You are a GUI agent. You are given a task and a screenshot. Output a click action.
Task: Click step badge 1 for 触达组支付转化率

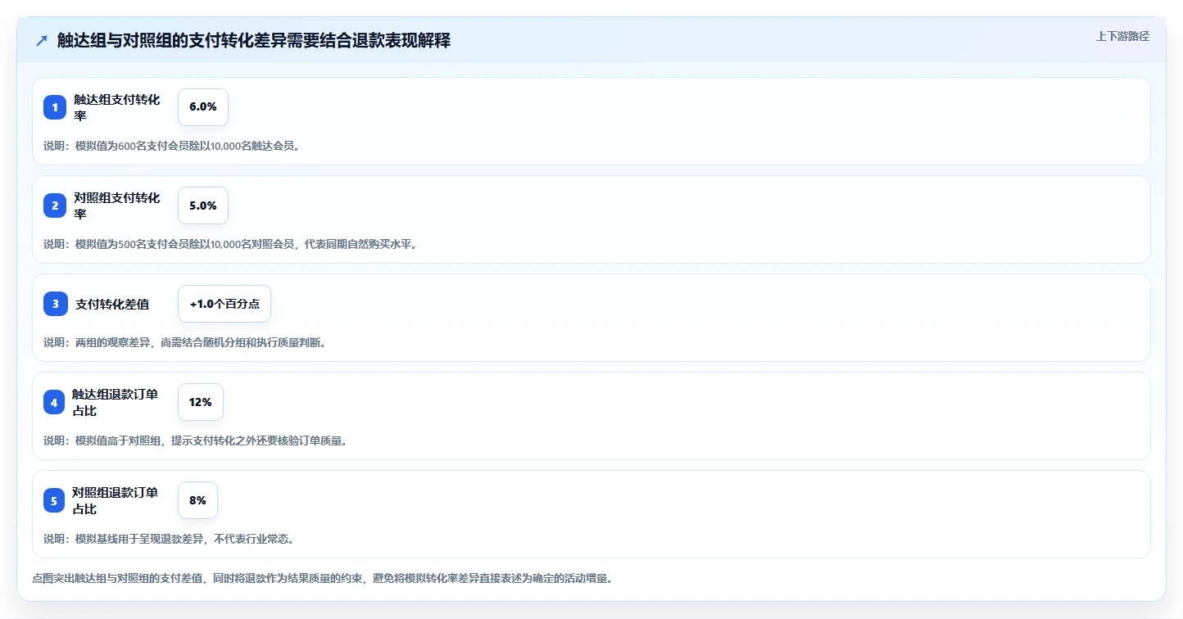pyautogui.click(x=55, y=107)
